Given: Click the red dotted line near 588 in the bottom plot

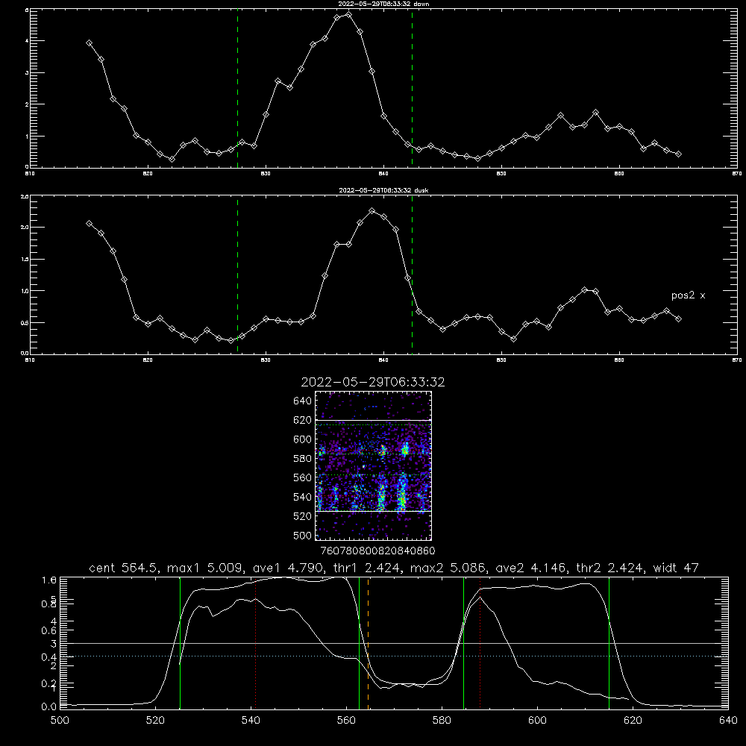Looking at the screenshot, I should tap(480, 642).
